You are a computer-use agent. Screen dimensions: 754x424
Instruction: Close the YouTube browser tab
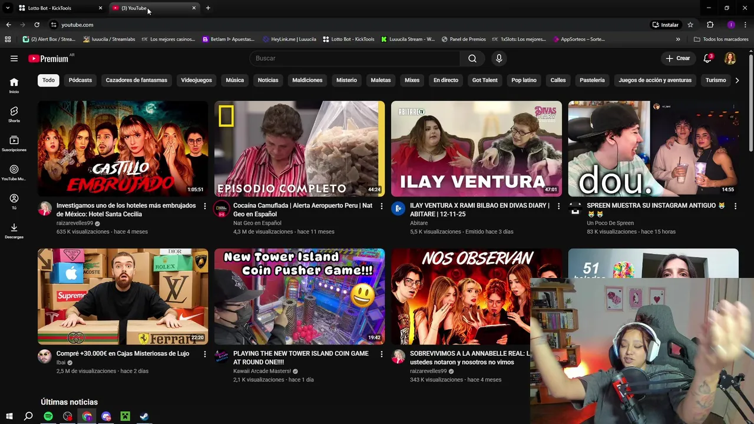(194, 8)
